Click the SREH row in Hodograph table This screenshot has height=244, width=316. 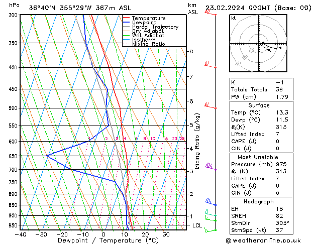(261, 216)
